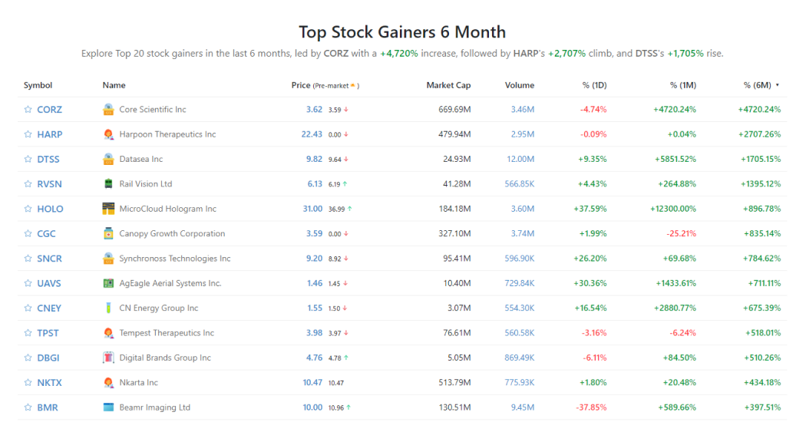Click the Top Stock Gainers 6 Month heading
806x422 pixels.
pyautogui.click(x=402, y=32)
